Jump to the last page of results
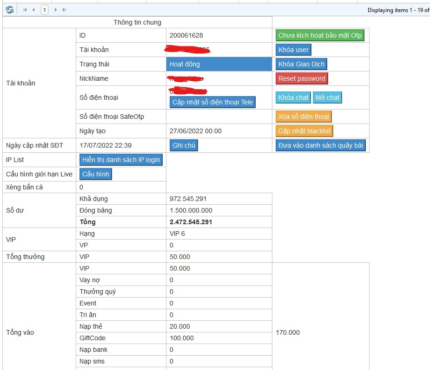The width and height of the screenshot is (430, 370). [64, 10]
